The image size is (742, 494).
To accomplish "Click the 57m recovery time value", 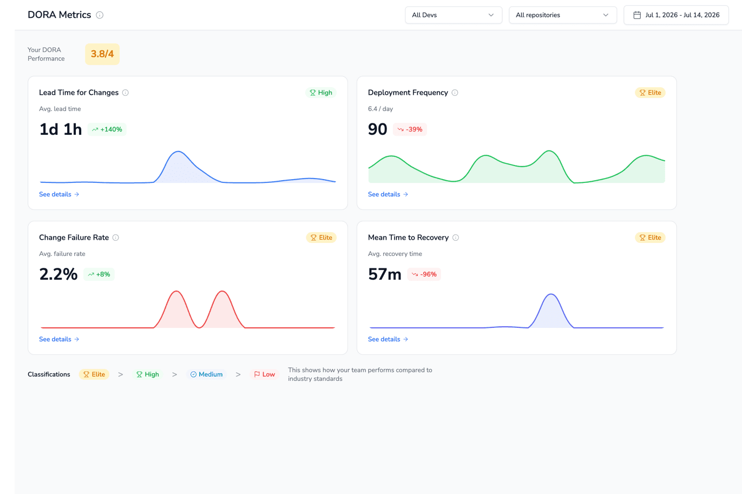I will pyautogui.click(x=385, y=274).
